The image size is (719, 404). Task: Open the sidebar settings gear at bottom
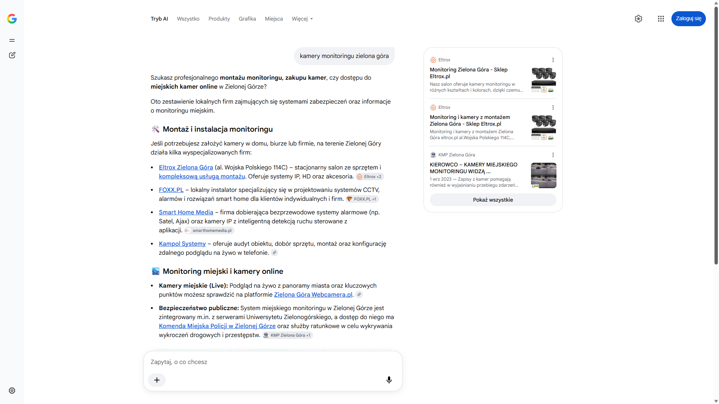pos(12,391)
